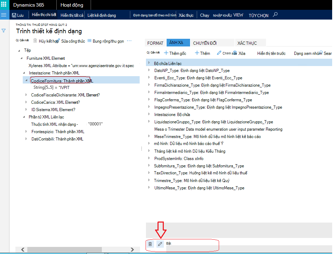Select UltimoMese_Type data source row
Viewport: 336px width, 254px height.
199,188
